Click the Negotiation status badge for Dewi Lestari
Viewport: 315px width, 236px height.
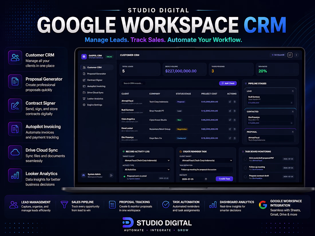point(182,129)
